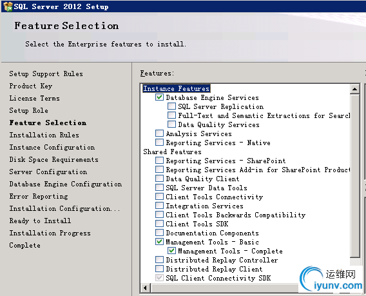The height and width of the screenshot is (296, 366).
Task: Click the Features: label
Action: pyautogui.click(x=157, y=73)
